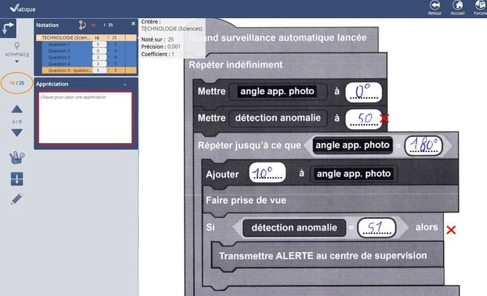The width and height of the screenshot is (487, 296).
Task: Go to Accueil home icon
Action: tap(457, 6)
